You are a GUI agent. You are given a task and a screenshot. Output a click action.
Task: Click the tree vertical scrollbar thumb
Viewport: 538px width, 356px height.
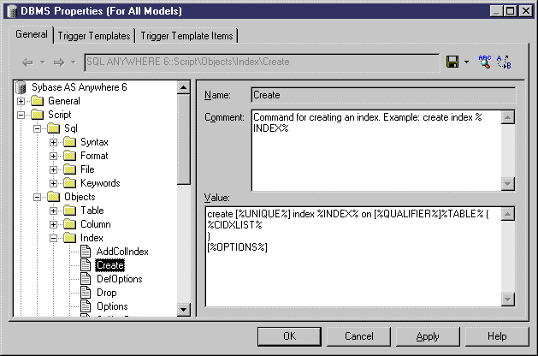[184, 139]
